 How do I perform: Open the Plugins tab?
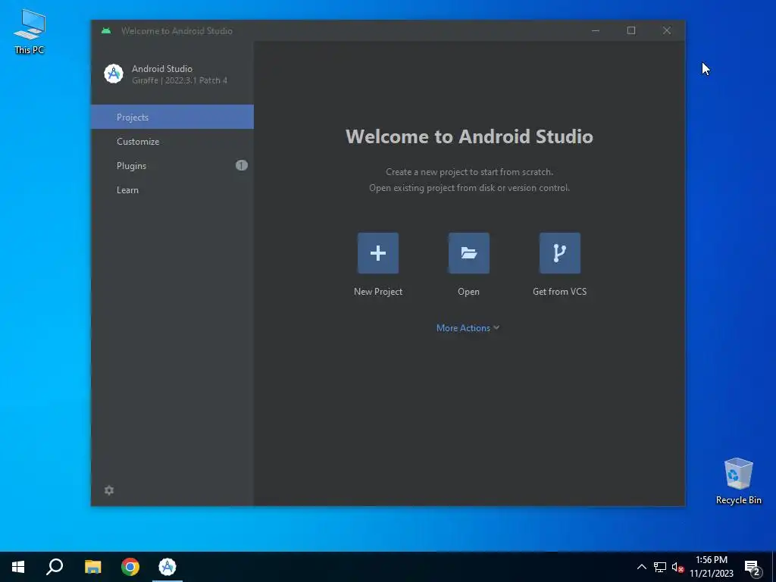click(172, 165)
